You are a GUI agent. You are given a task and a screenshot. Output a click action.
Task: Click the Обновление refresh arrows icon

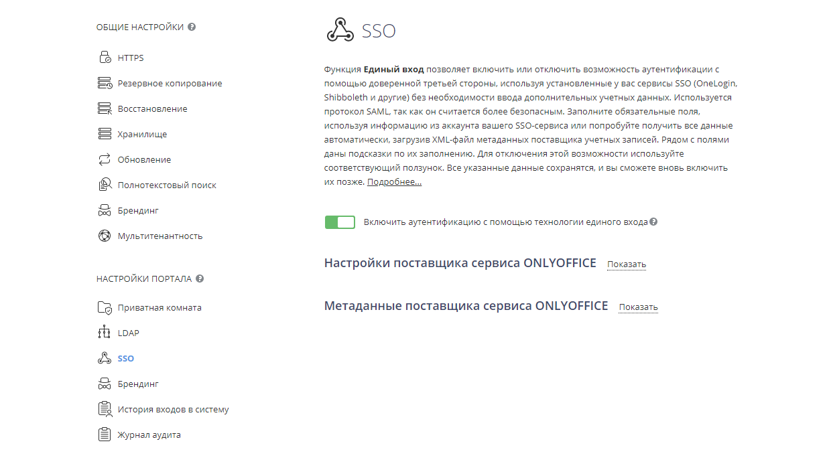coord(105,159)
